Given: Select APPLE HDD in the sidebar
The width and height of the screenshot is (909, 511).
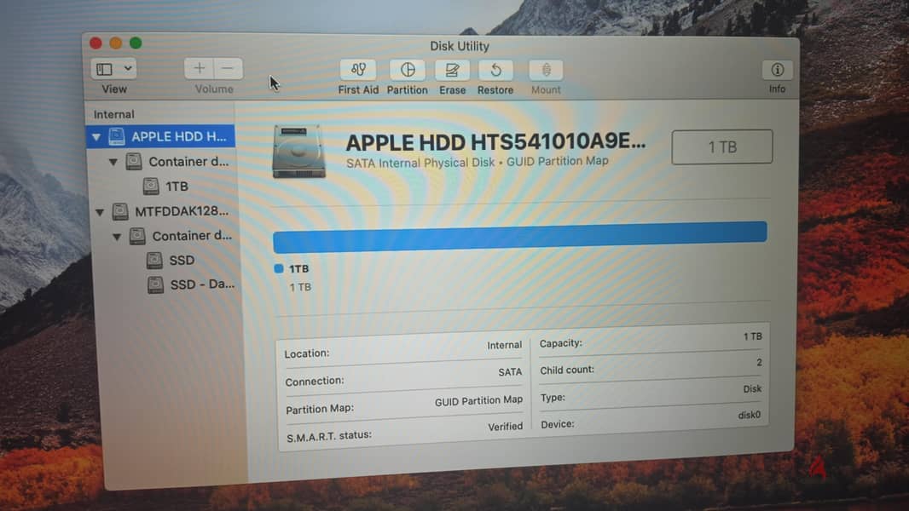Looking at the screenshot, I should click(x=162, y=136).
